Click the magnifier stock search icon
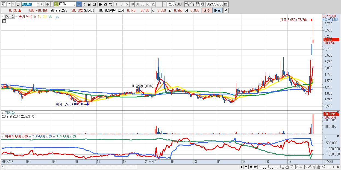Screen dimensions: 341x170 42,4
